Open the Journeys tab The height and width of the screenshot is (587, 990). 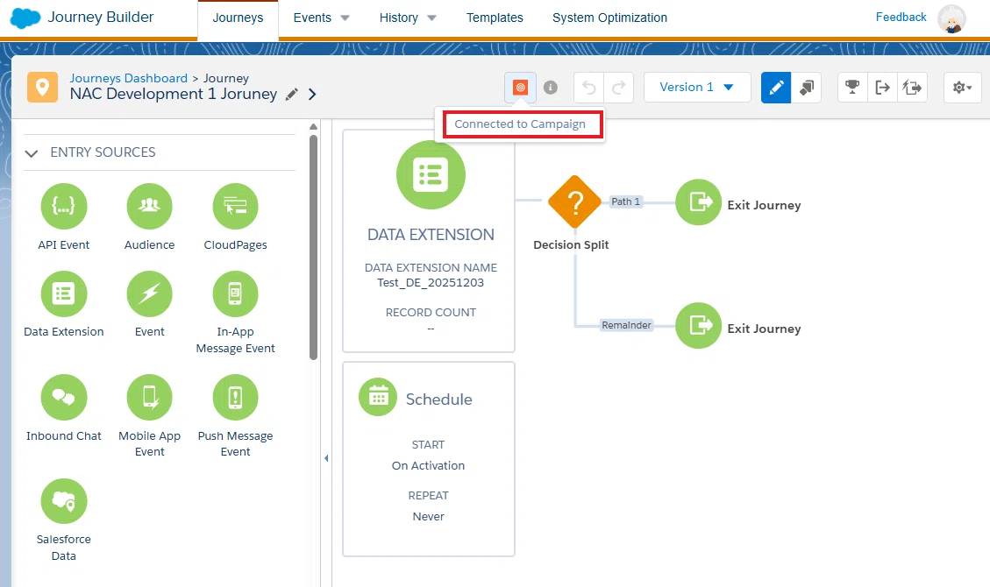pos(238,18)
